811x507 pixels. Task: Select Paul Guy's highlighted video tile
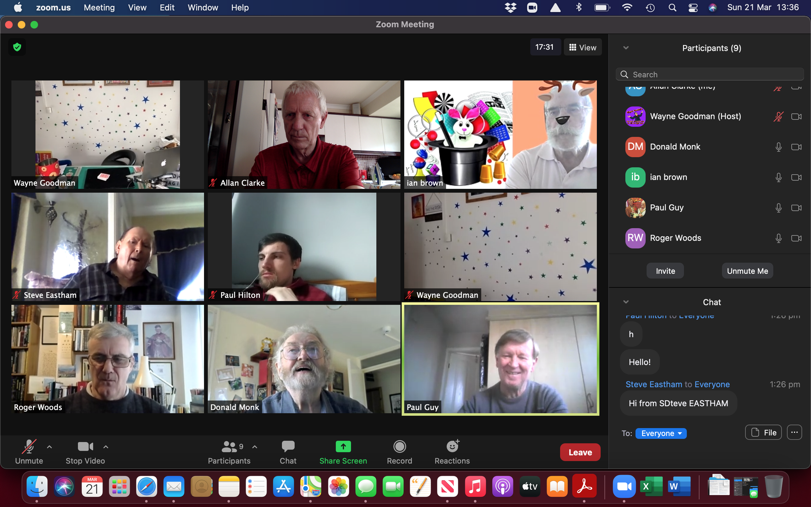[x=500, y=359]
